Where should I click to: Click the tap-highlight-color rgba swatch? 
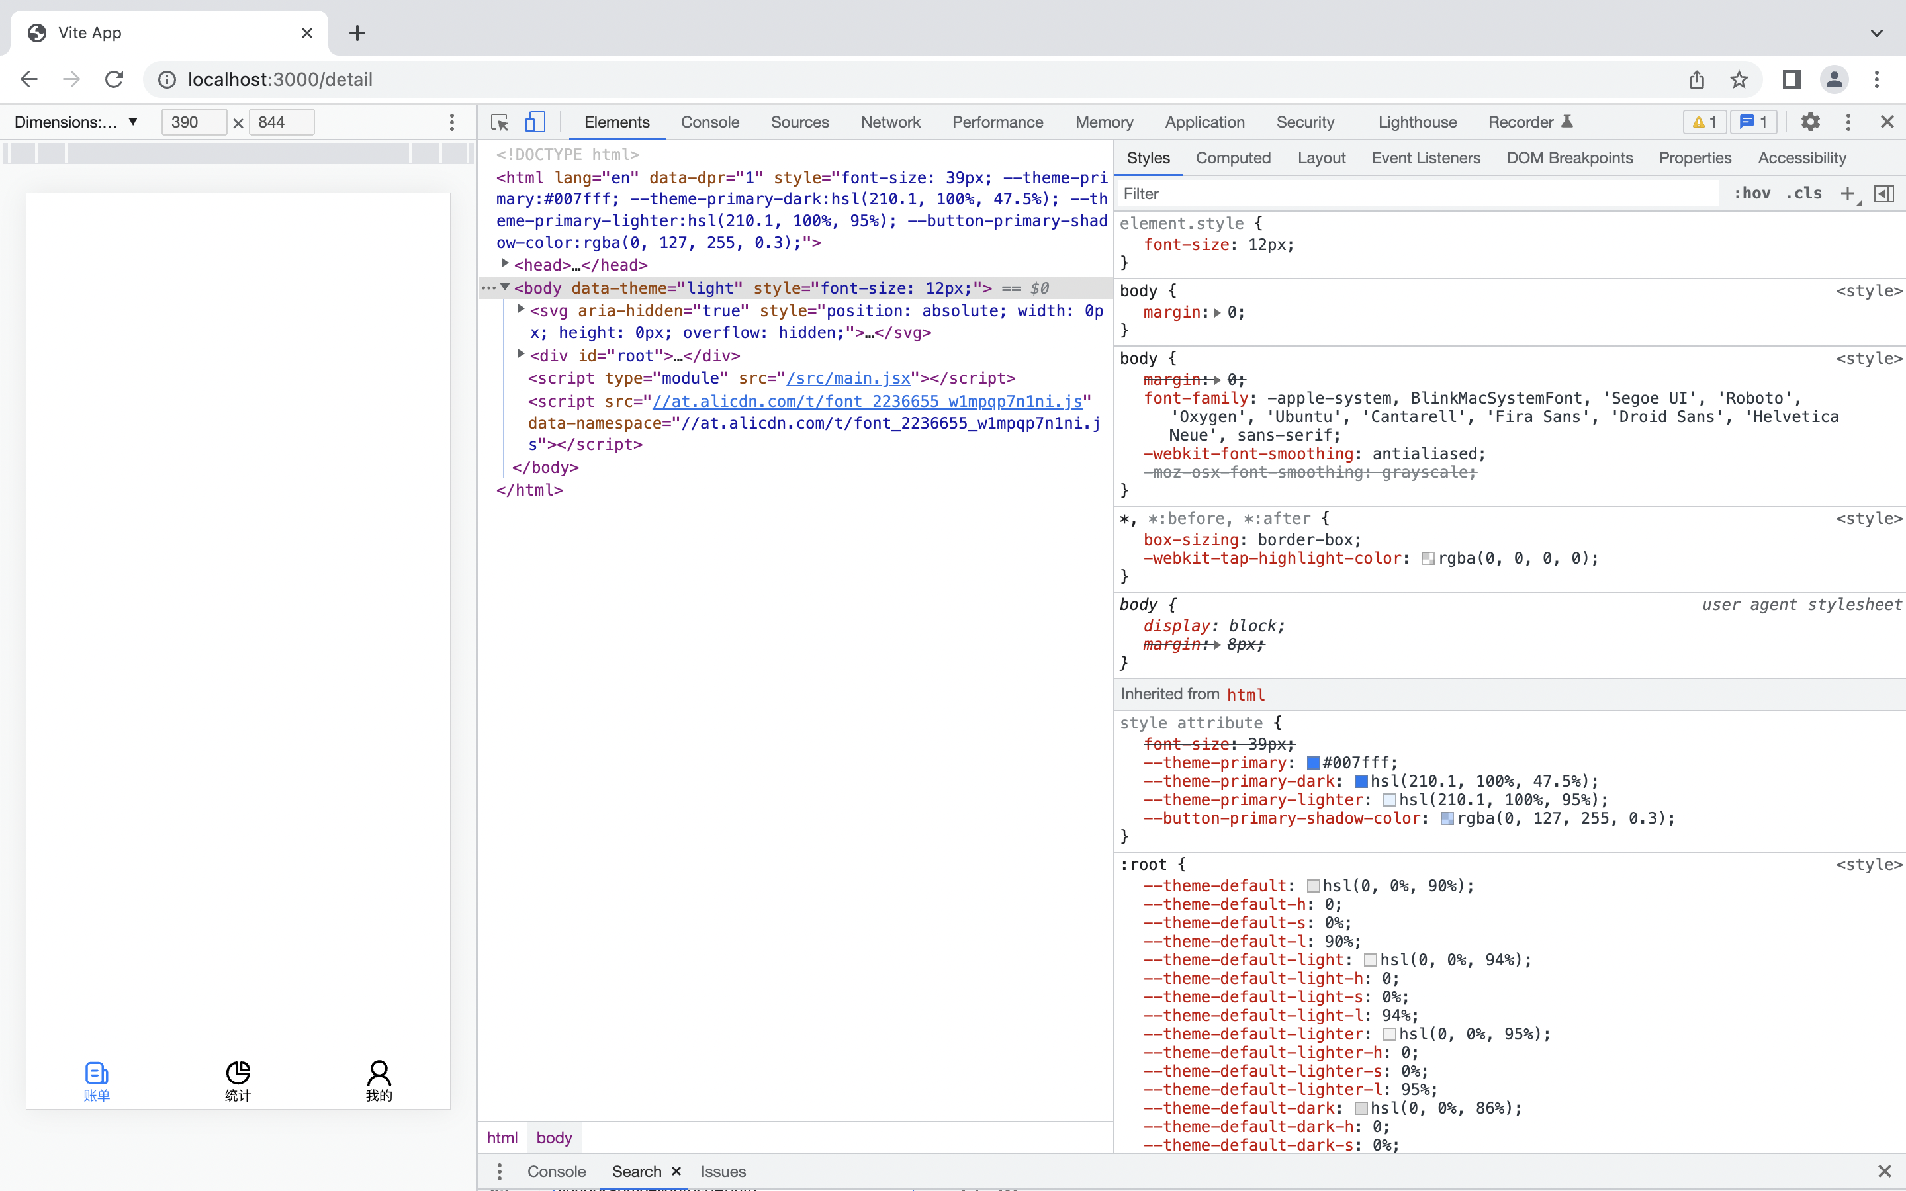pyautogui.click(x=1428, y=559)
